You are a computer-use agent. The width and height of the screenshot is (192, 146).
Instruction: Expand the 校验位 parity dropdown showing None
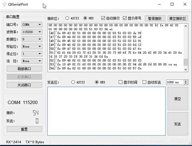coord(32,47)
